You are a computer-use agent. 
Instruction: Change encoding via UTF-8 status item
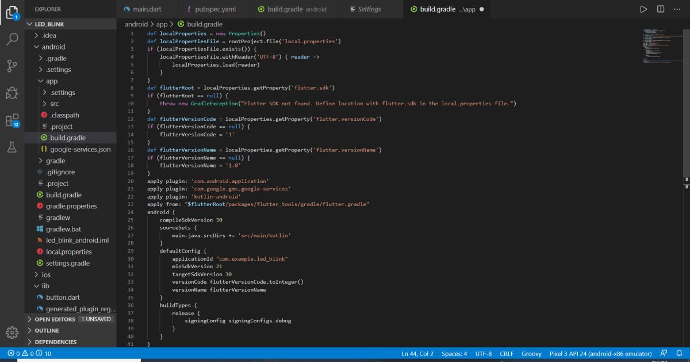[484, 353]
